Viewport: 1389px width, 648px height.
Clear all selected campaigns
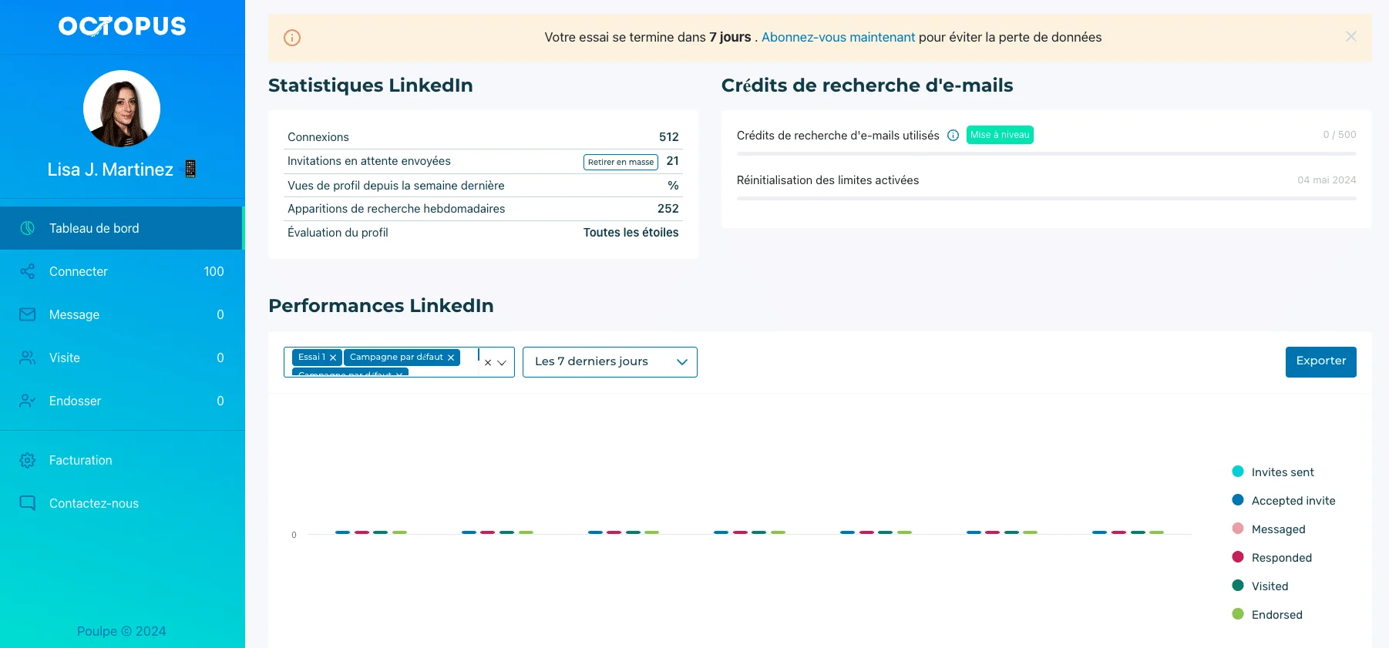click(488, 362)
